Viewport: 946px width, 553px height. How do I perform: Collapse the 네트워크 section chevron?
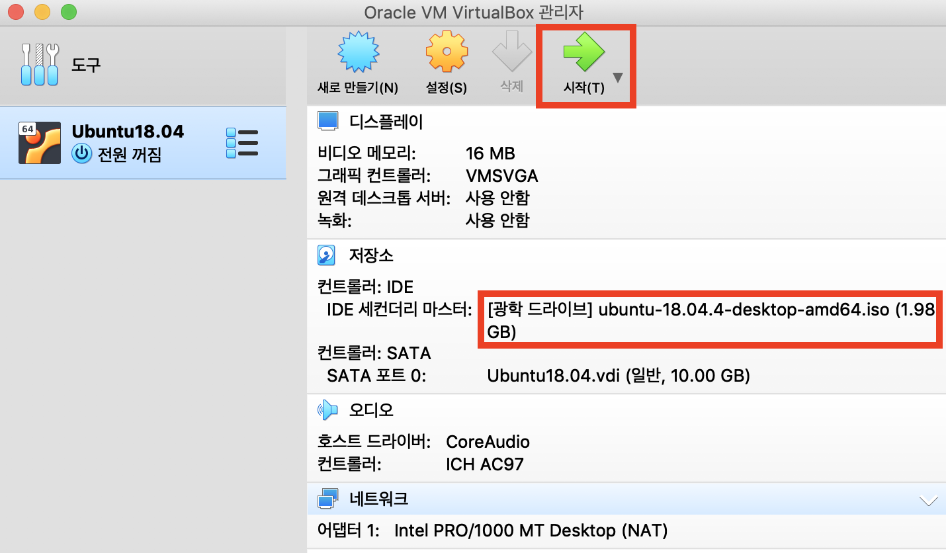coord(929,501)
